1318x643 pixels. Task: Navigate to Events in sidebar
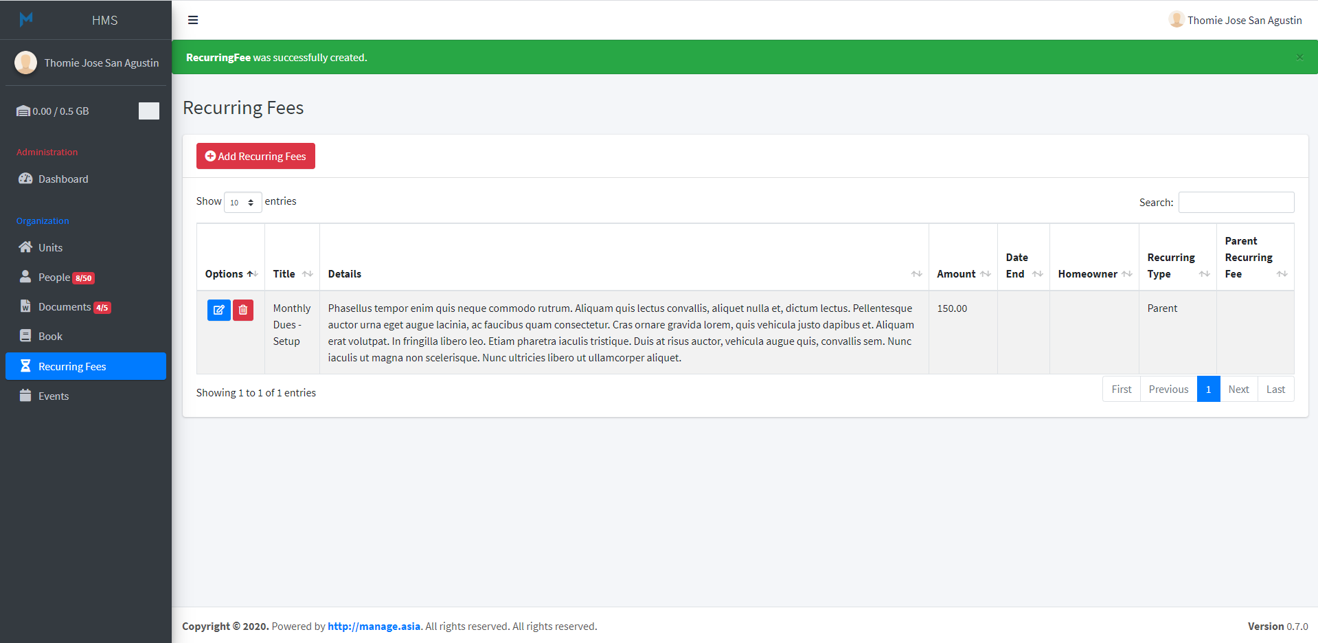coord(54,396)
